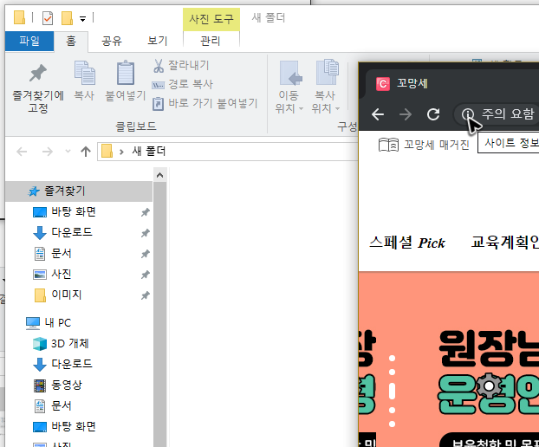Image resolution: width=539 pixels, height=447 pixels.
Task: Open the Customize Quick Access Toolbar dropdown
Action: 82,19
